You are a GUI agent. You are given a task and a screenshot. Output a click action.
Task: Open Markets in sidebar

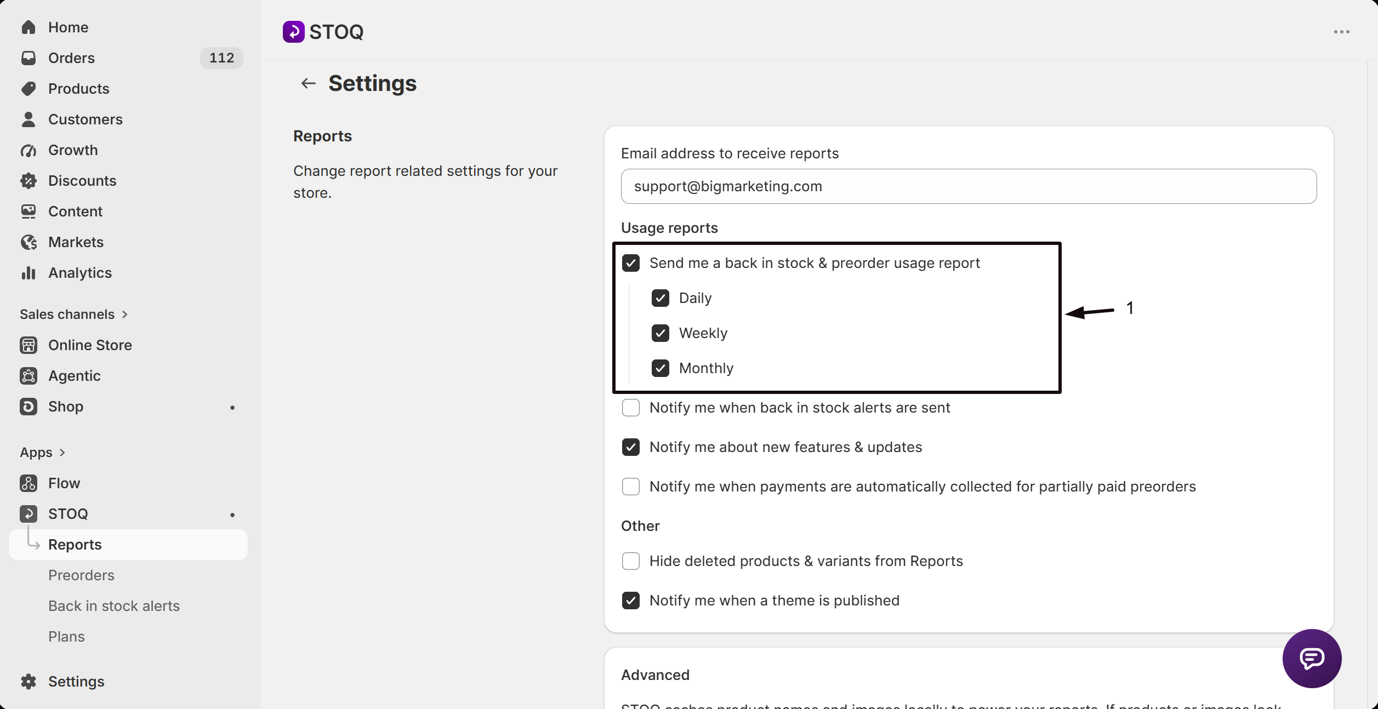128,242
